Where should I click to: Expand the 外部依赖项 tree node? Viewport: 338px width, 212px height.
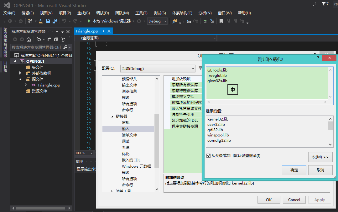[x=20, y=73]
